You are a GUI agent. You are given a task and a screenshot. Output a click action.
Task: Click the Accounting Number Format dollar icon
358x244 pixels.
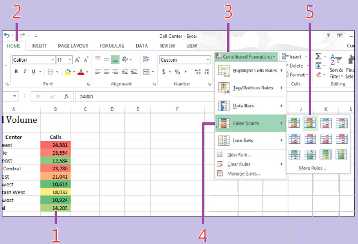click(x=164, y=72)
